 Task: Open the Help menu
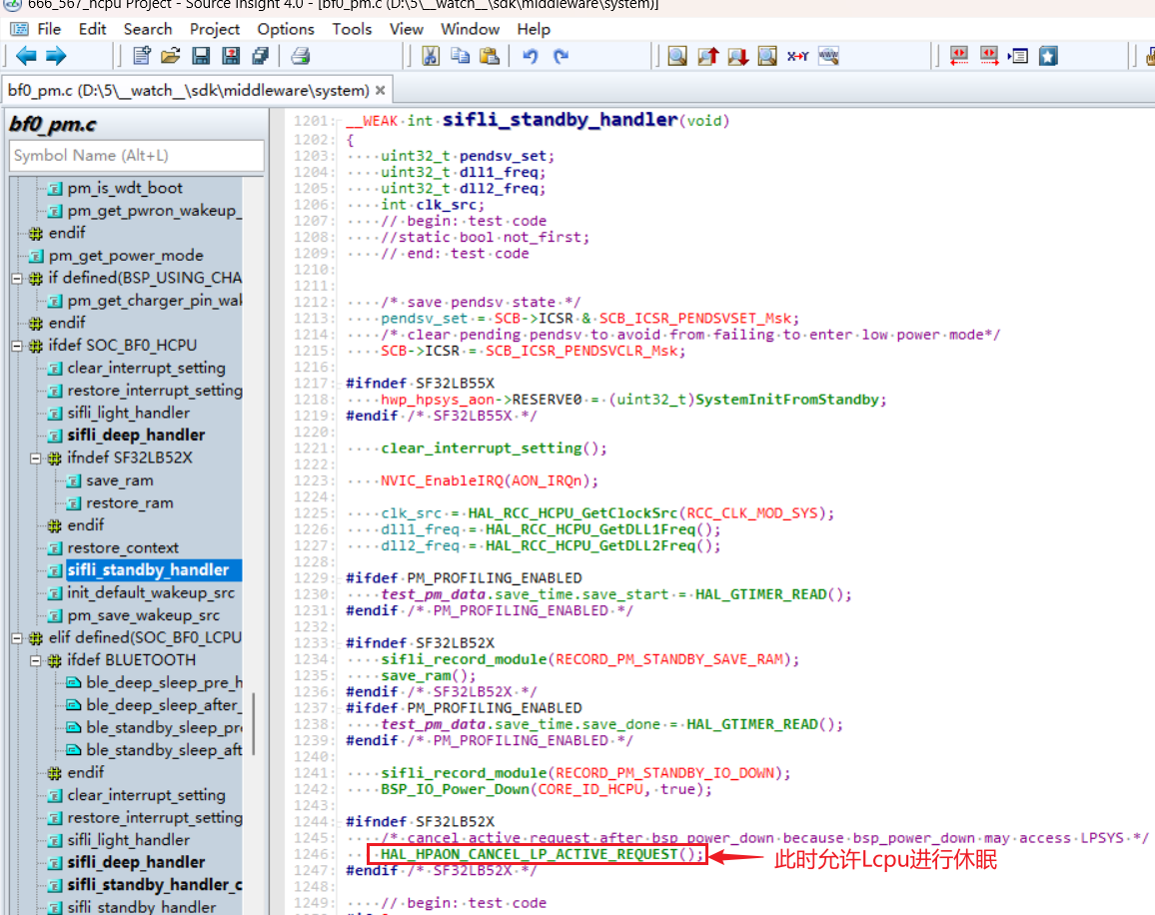(534, 30)
